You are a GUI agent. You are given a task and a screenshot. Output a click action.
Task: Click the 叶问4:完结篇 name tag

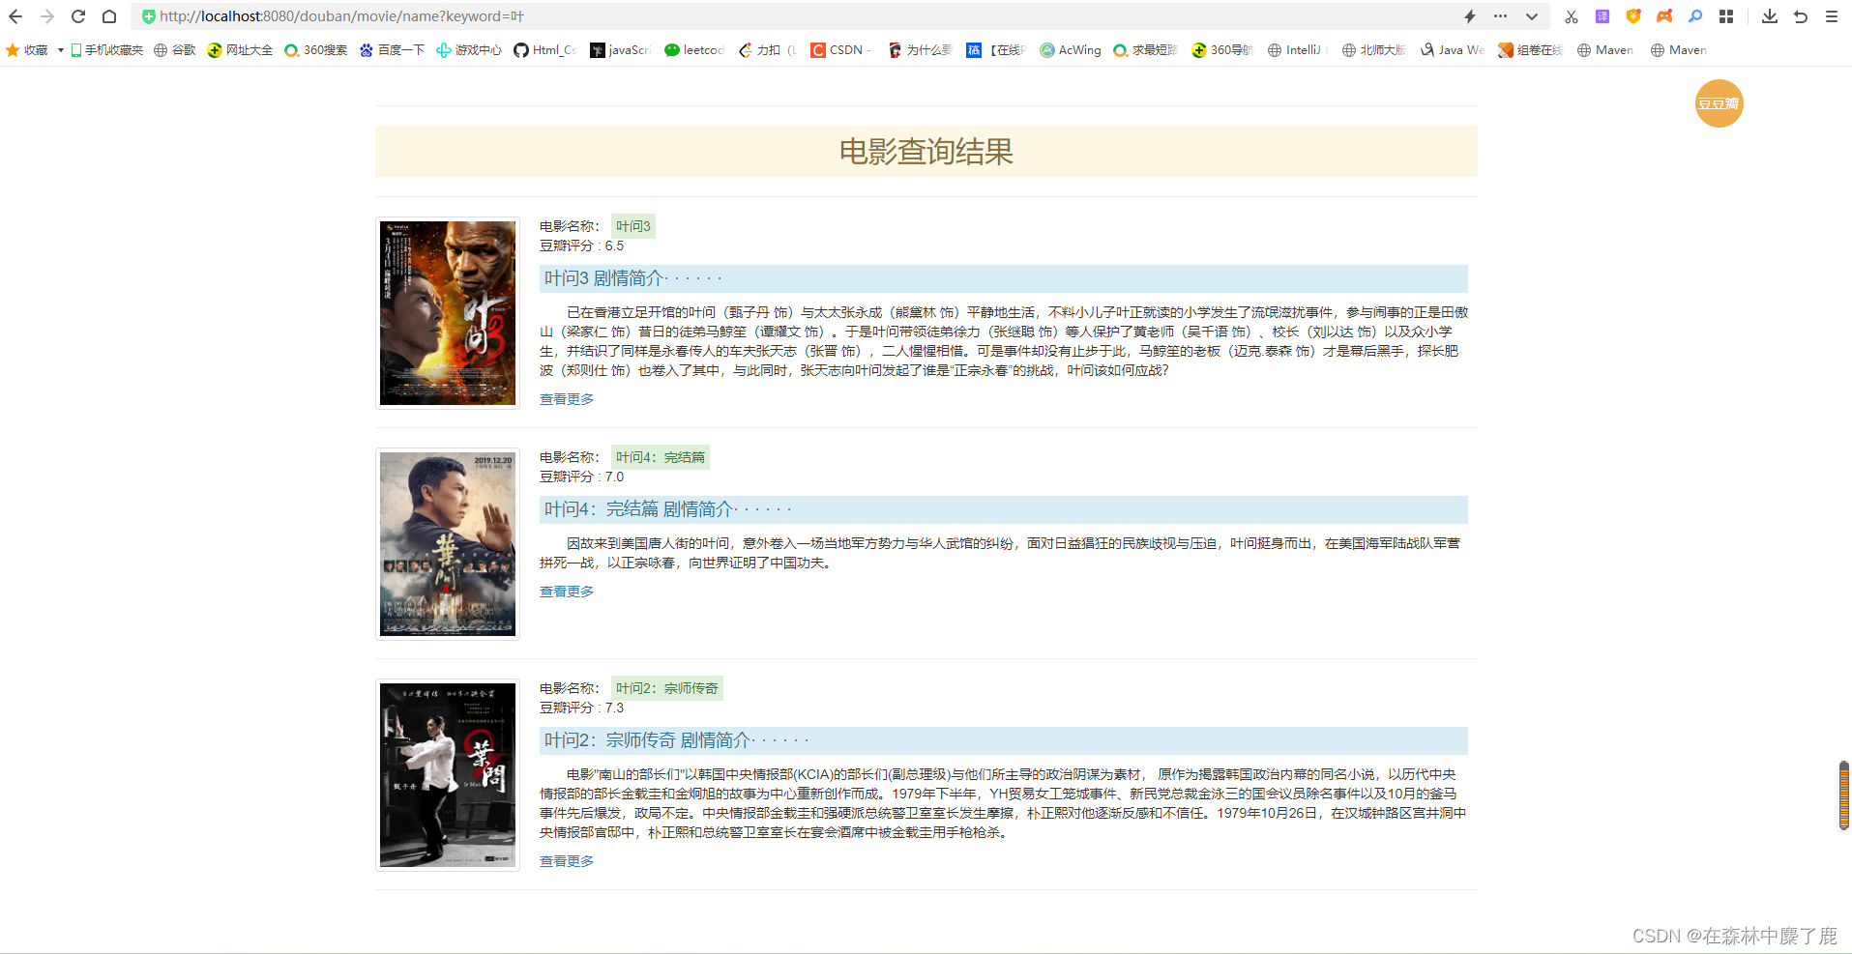(661, 457)
